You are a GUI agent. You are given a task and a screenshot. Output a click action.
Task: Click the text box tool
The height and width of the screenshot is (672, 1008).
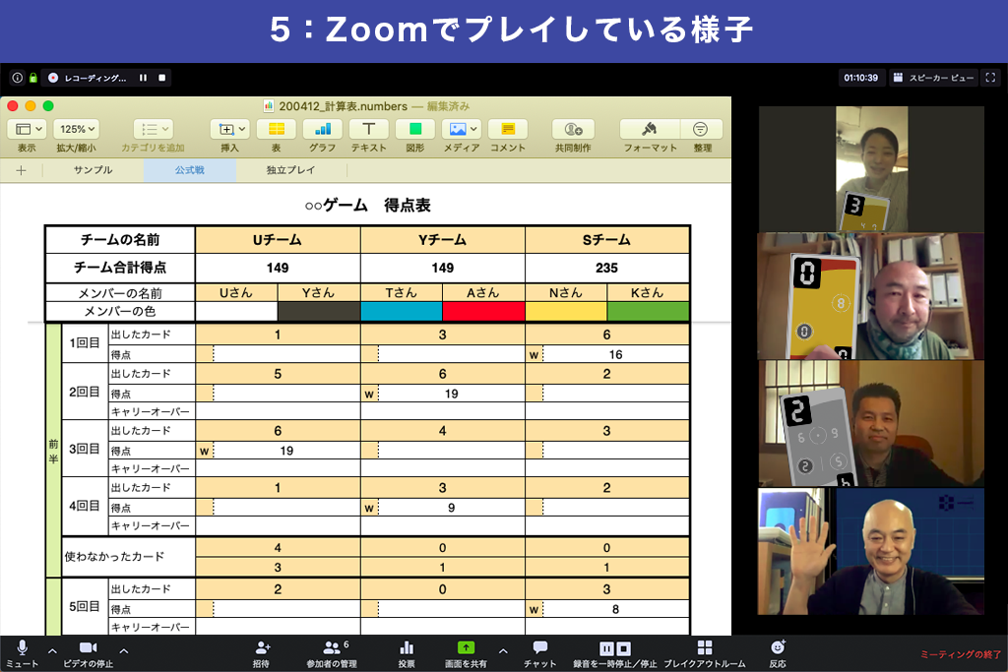[368, 129]
